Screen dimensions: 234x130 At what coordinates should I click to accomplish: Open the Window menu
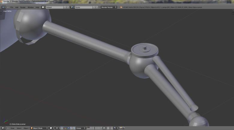[31, 7]
